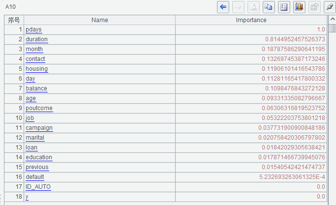
Task: Open the contact link
Action: click(x=35, y=59)
